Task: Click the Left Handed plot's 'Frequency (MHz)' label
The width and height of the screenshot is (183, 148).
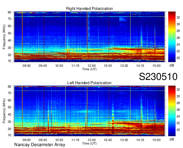Action: tap(4, 111)
